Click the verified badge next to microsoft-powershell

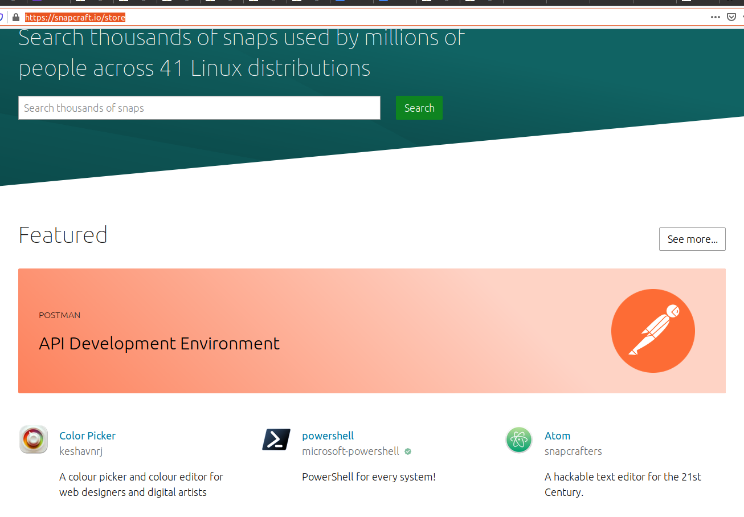tap(407, 451)
